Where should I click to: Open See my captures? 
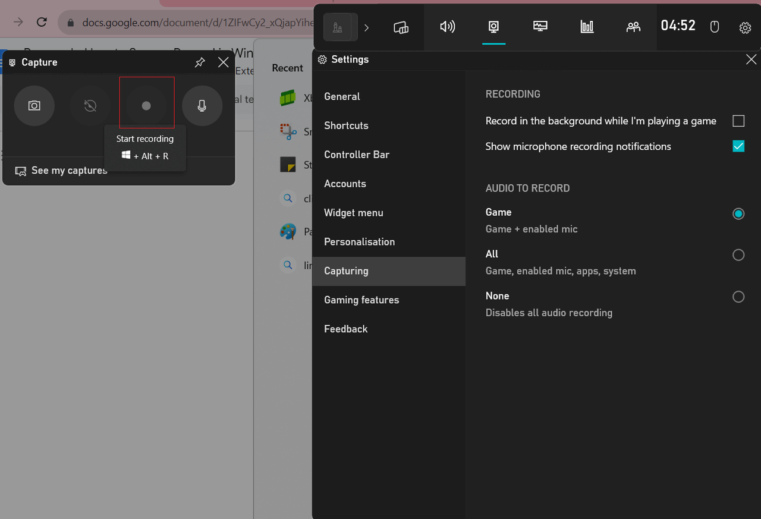tap(61, 170)
